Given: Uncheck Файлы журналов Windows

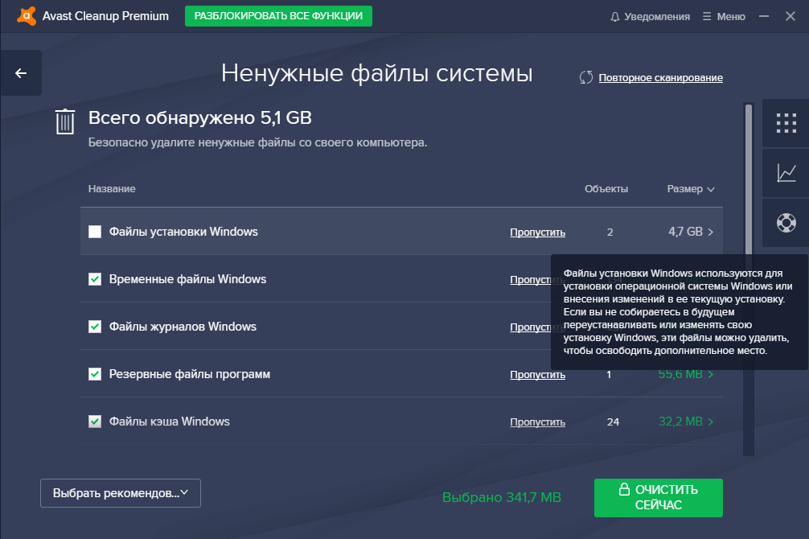Looking at the screenshot, I should coord(95,327).
